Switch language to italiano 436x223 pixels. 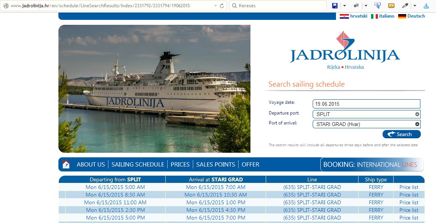(x=386, y=16)
